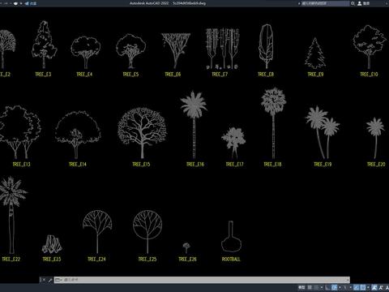Image resolution: width=389 pixels, height=292 pixels.
Task: Select the TREE_E5 tree drawing
Action: coord(131,51)
